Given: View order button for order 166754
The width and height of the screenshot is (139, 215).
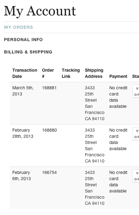Looking at the screenshot, I should pos(136,176).
